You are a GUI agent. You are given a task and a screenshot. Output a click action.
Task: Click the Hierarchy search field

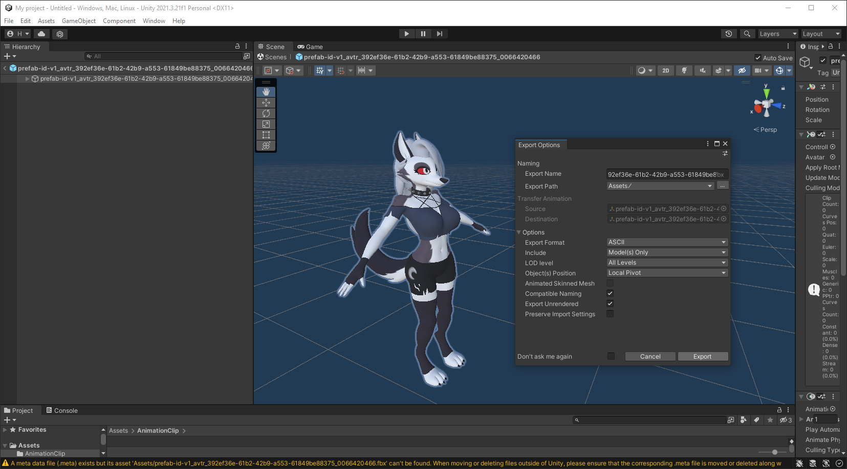point(163,56)
